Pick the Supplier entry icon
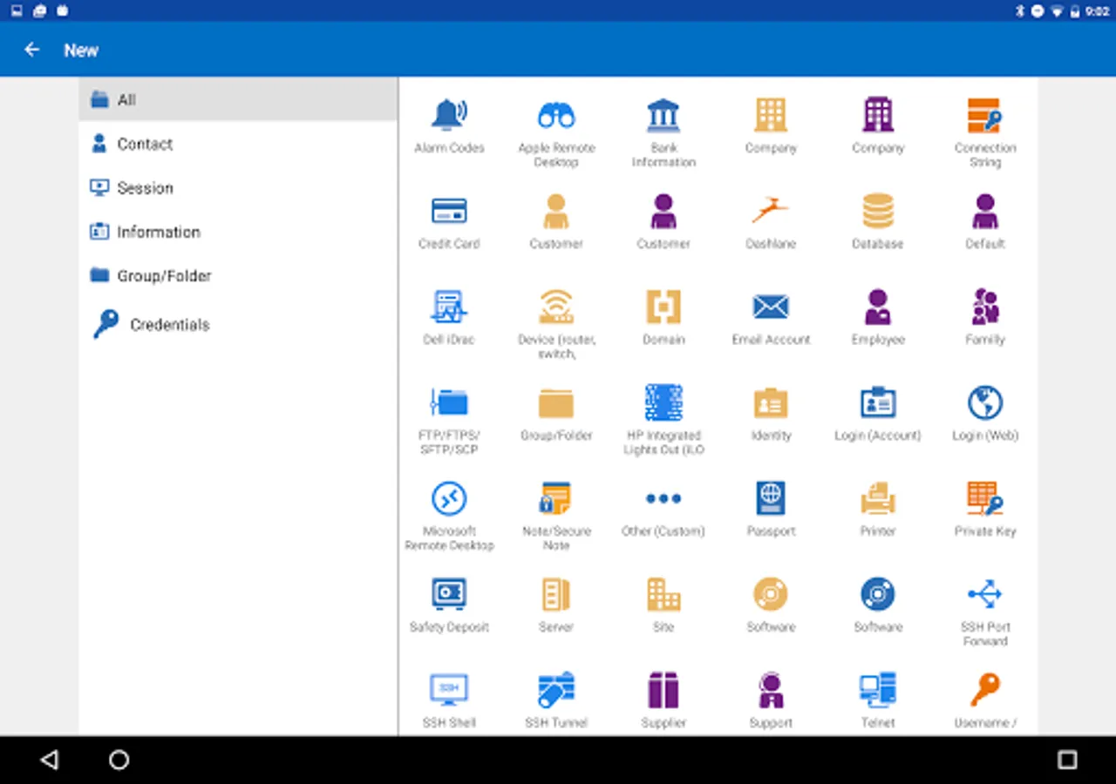The height and width of the screenshot is (784, 1116). (x=663, y=690)
